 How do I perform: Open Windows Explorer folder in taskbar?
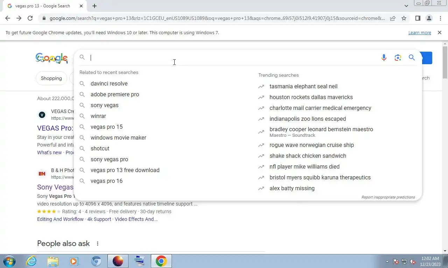53,261
